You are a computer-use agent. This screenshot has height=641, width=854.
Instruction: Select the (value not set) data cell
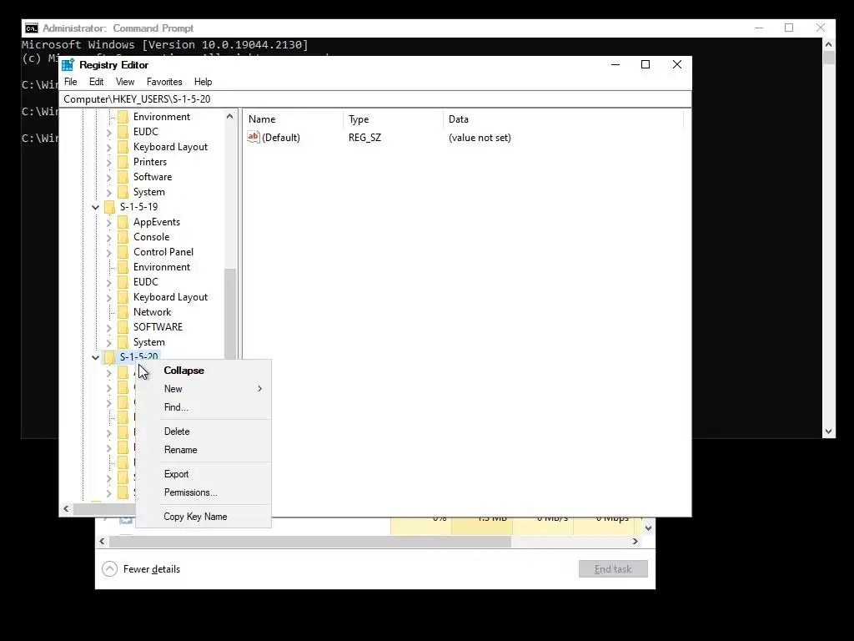point(480,138)
